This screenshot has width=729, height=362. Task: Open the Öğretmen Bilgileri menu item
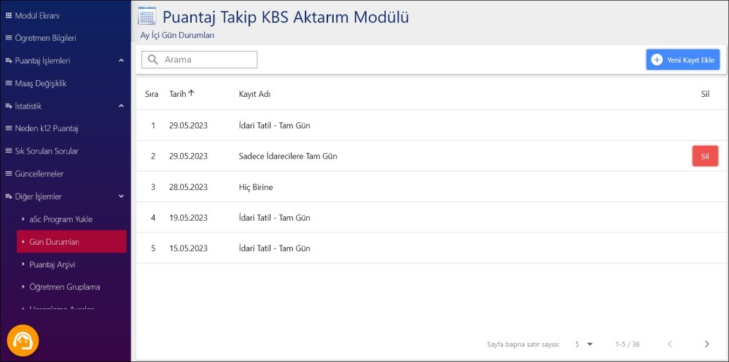point(46,38)
